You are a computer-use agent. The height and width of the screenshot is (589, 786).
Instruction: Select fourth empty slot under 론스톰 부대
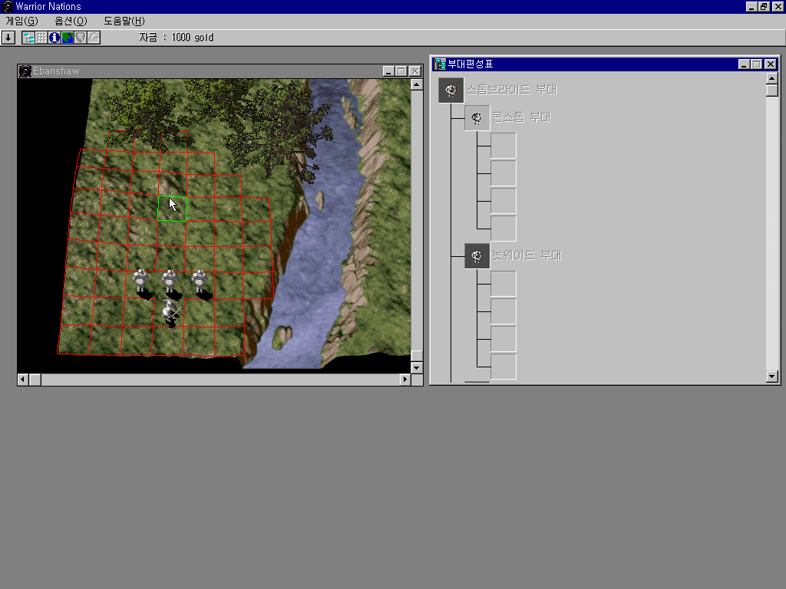pos(504,229)
